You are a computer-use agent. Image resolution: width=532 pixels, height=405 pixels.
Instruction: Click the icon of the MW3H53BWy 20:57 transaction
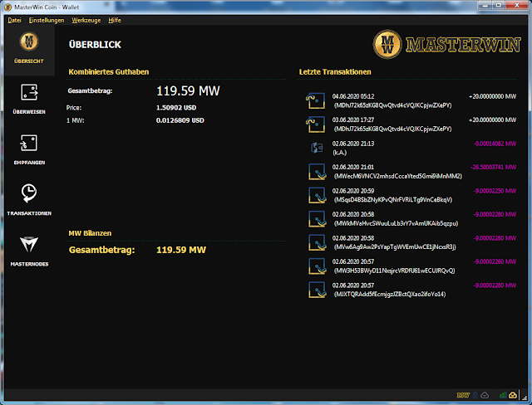pos(318,266)
